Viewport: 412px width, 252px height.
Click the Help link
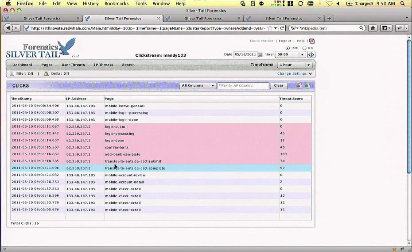pyautogui.click(x=300, y=41)
